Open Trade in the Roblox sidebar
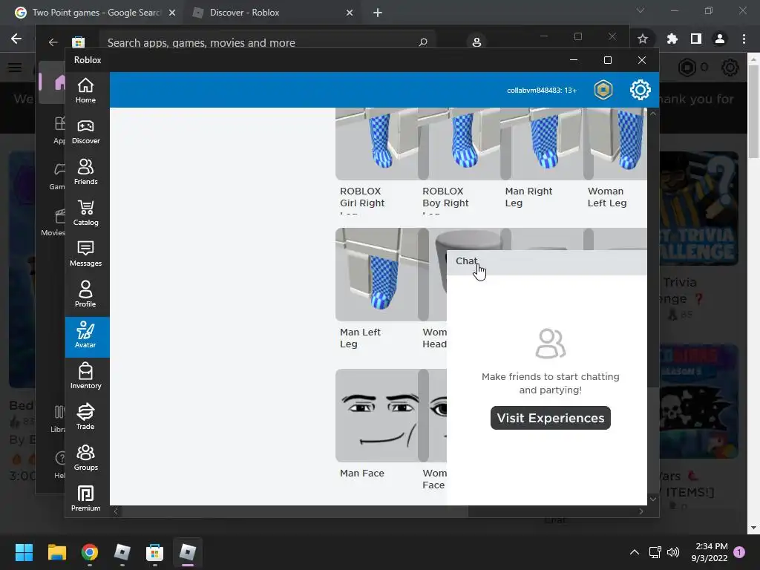 pyautogui.click(x=86, y=417)
